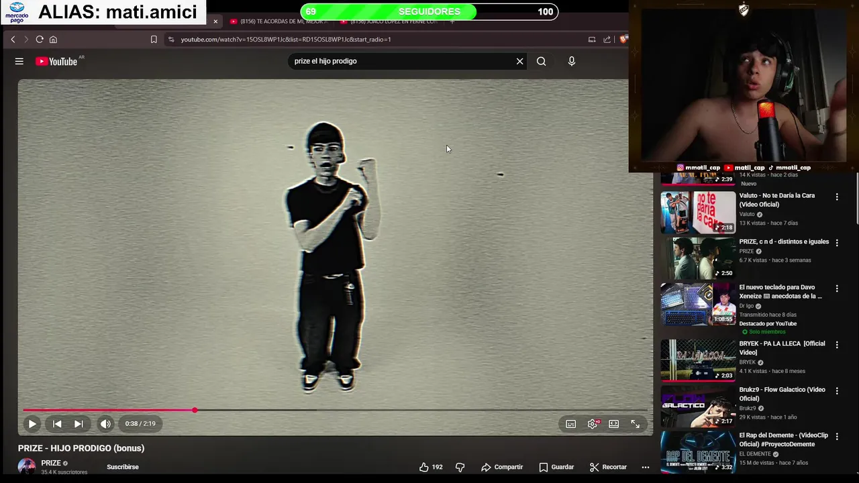Mute the video volume
This screenshot has height=483, width=859.
click(105, 424)
